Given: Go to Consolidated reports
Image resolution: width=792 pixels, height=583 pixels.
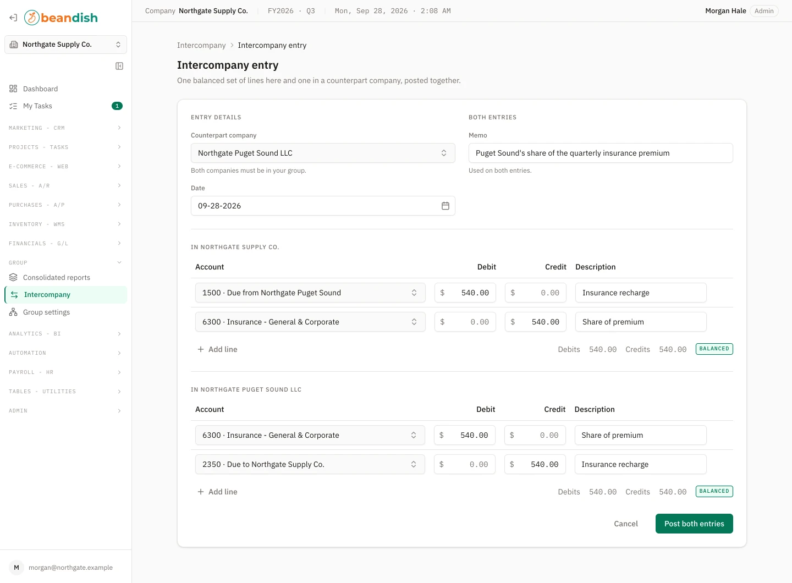Looking at the screenshot, I should (65, 277).
